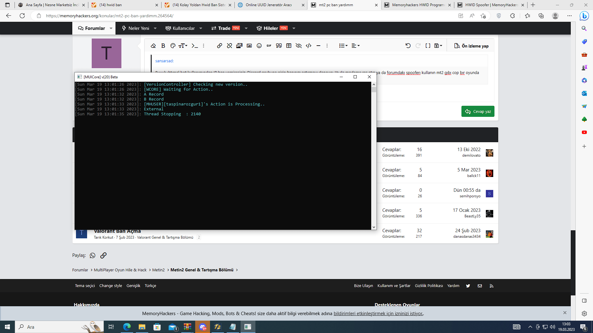
Task: Click the browser address bar URL
Action: (110, 16)
